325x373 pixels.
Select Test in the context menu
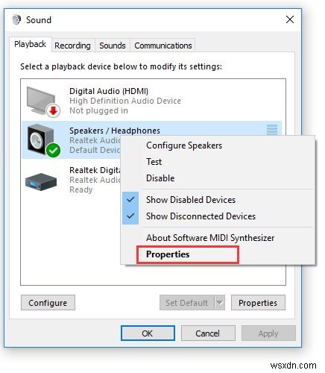[154, 162]
